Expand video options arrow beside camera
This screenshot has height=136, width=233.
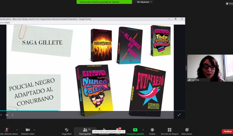click(x=34, y=130)
